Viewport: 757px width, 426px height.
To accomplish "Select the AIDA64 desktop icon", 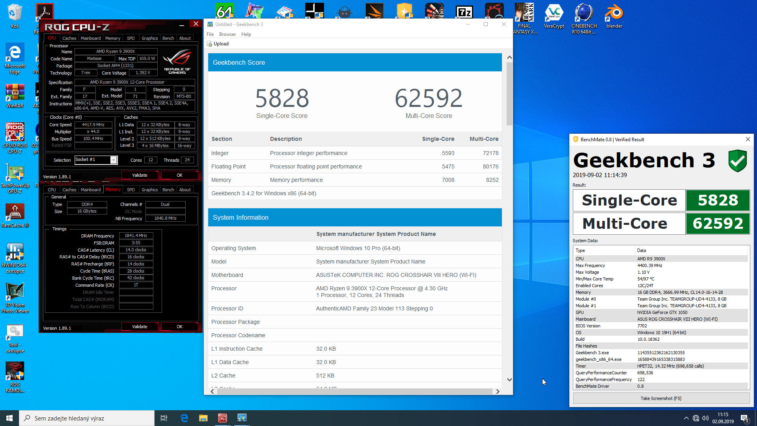I will coord(224,11).
